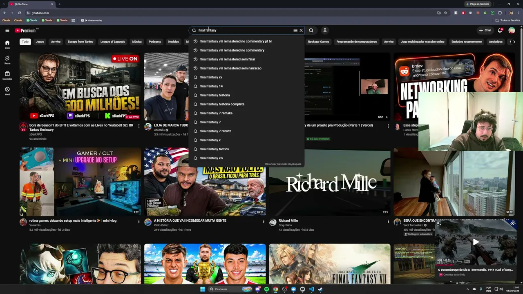Image resolution: width=523 pixels, height=294 pixels.
Task: Open the Início (Home) sidebar icon
Action: pyautogui.click(x=7, y=45)
